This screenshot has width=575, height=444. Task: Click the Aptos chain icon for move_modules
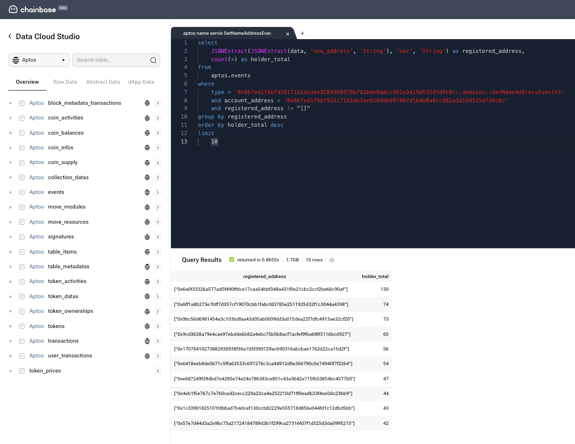pos(147,207)
